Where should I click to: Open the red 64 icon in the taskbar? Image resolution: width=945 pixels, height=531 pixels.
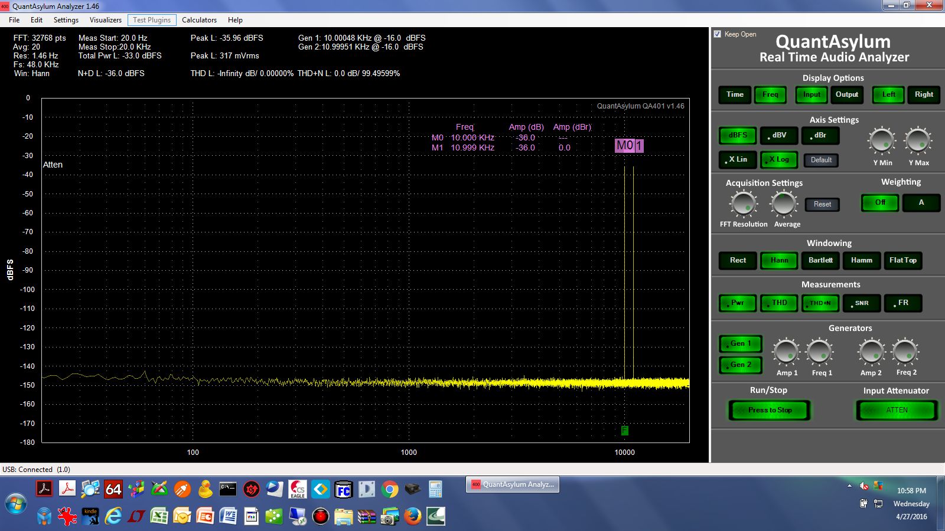coord(113,489)
